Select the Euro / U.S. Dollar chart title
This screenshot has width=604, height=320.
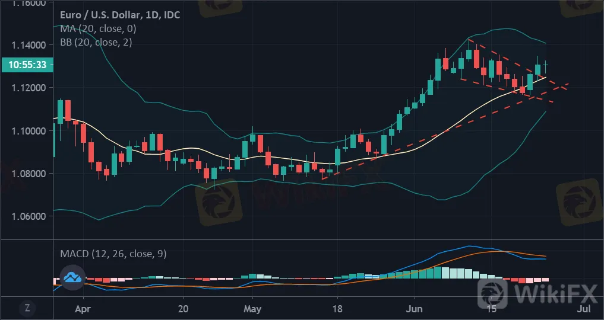[x=120, y=15]
